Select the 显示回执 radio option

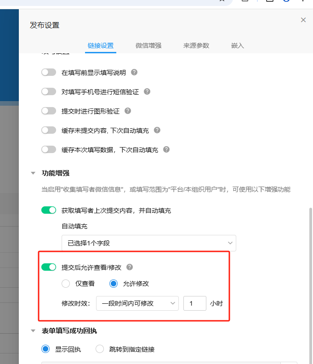46,349
